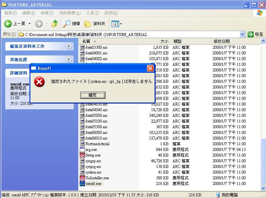Click the 確定 button in Error dialog
This screenshot has width=266, height=198.
pyautogui.click(x=93, y=95)
